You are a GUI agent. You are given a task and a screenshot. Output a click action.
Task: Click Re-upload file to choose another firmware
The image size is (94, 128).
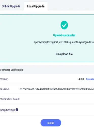(x=64, y=54)
